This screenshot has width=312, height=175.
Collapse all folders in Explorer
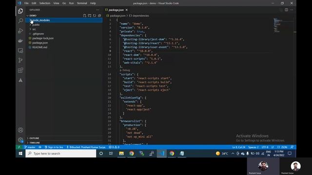pos(99,16)
